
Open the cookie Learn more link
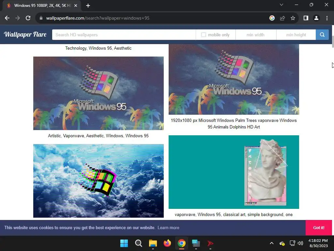point(168,227)
